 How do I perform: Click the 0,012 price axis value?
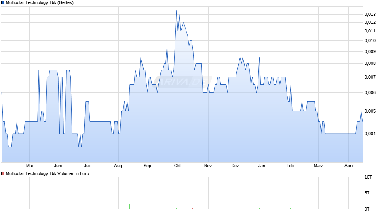click(x=370, y=23)
